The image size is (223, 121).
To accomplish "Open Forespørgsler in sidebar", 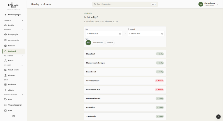I will 13,34.
